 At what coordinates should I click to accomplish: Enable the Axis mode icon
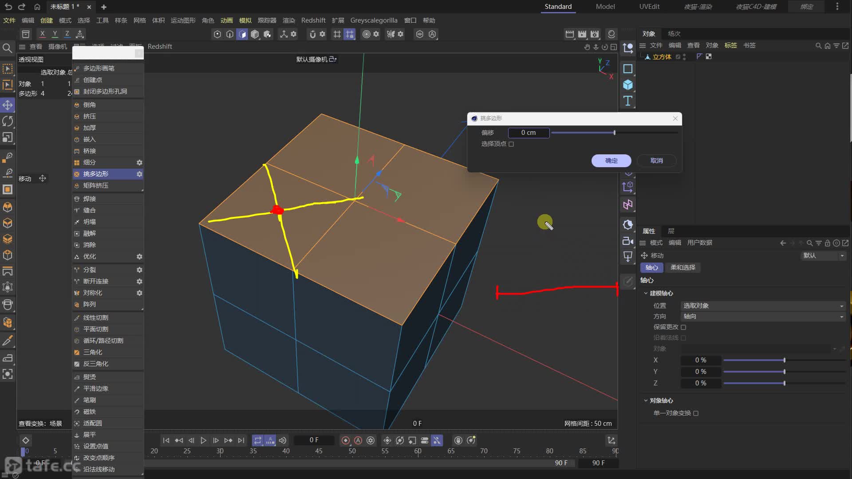pos(284,34)
